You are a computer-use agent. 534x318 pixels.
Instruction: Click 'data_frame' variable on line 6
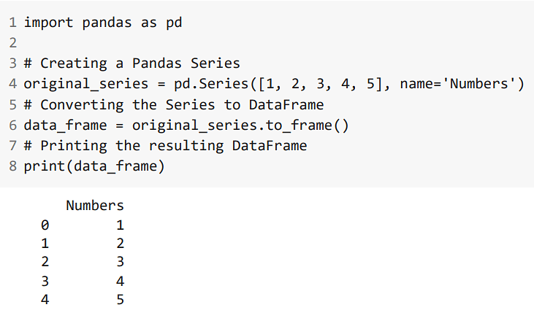66,125
